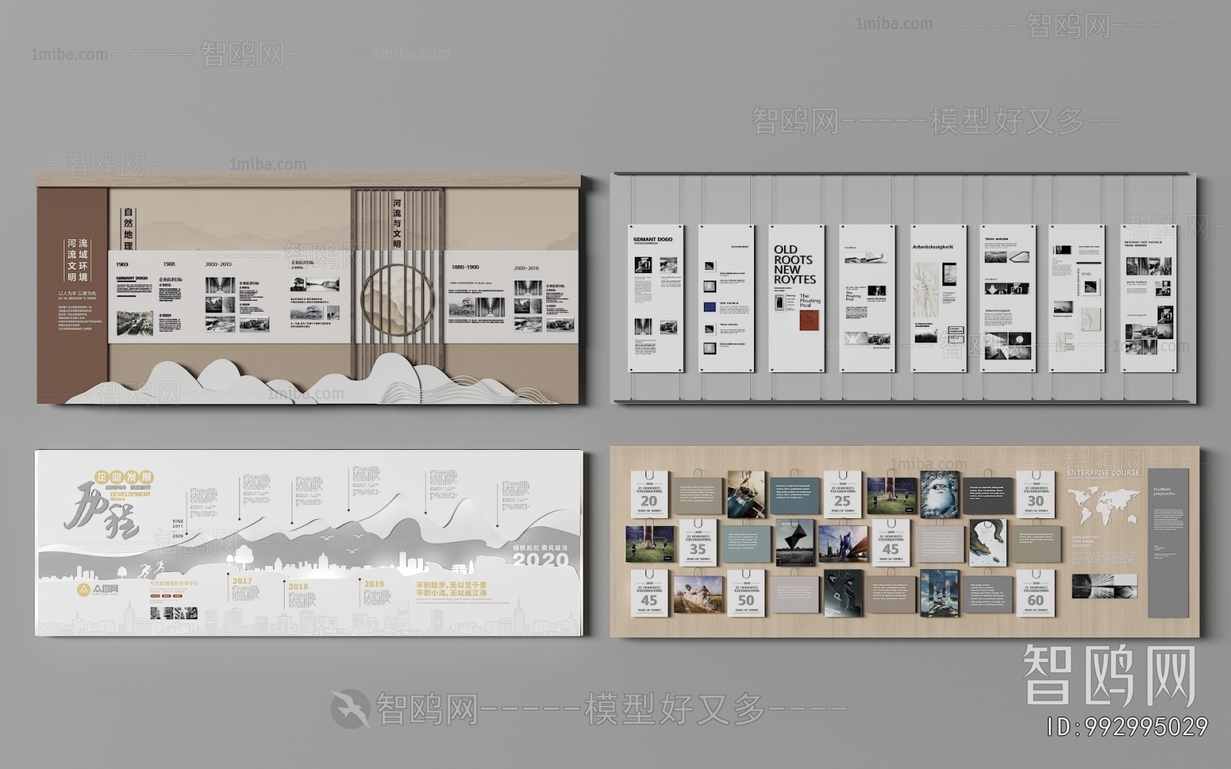Click the calendar card numbered 25

coord(842,494)
